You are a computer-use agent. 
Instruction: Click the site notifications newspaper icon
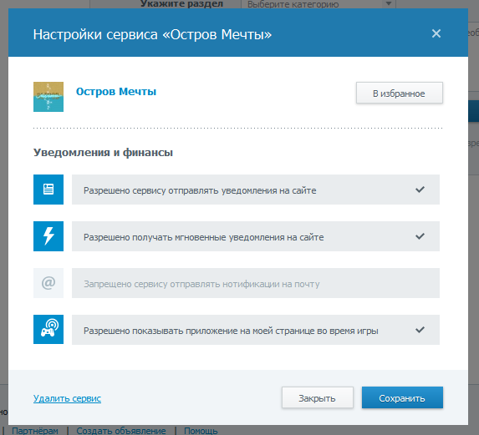(48, 190)
